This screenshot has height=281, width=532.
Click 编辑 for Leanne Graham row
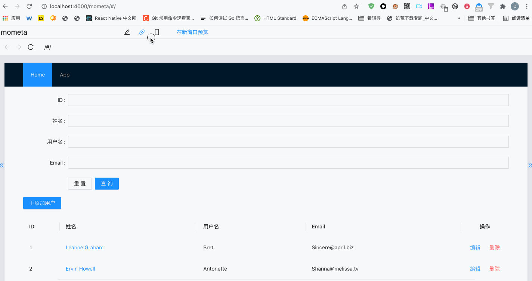click(475, 247)
